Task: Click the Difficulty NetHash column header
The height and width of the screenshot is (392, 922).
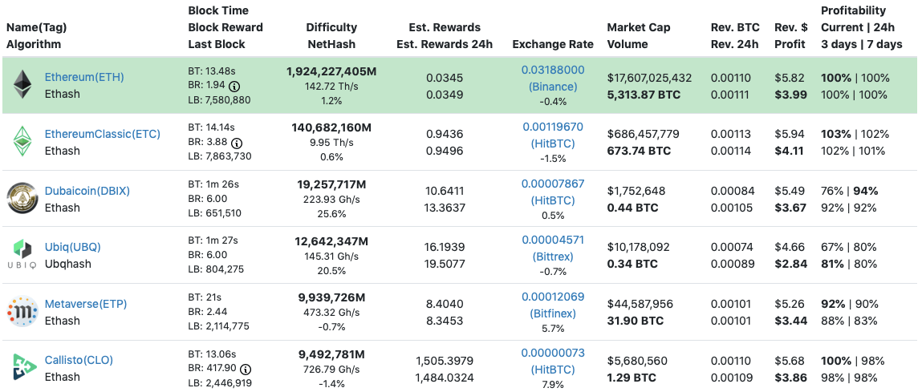Action: click(331, 35)
